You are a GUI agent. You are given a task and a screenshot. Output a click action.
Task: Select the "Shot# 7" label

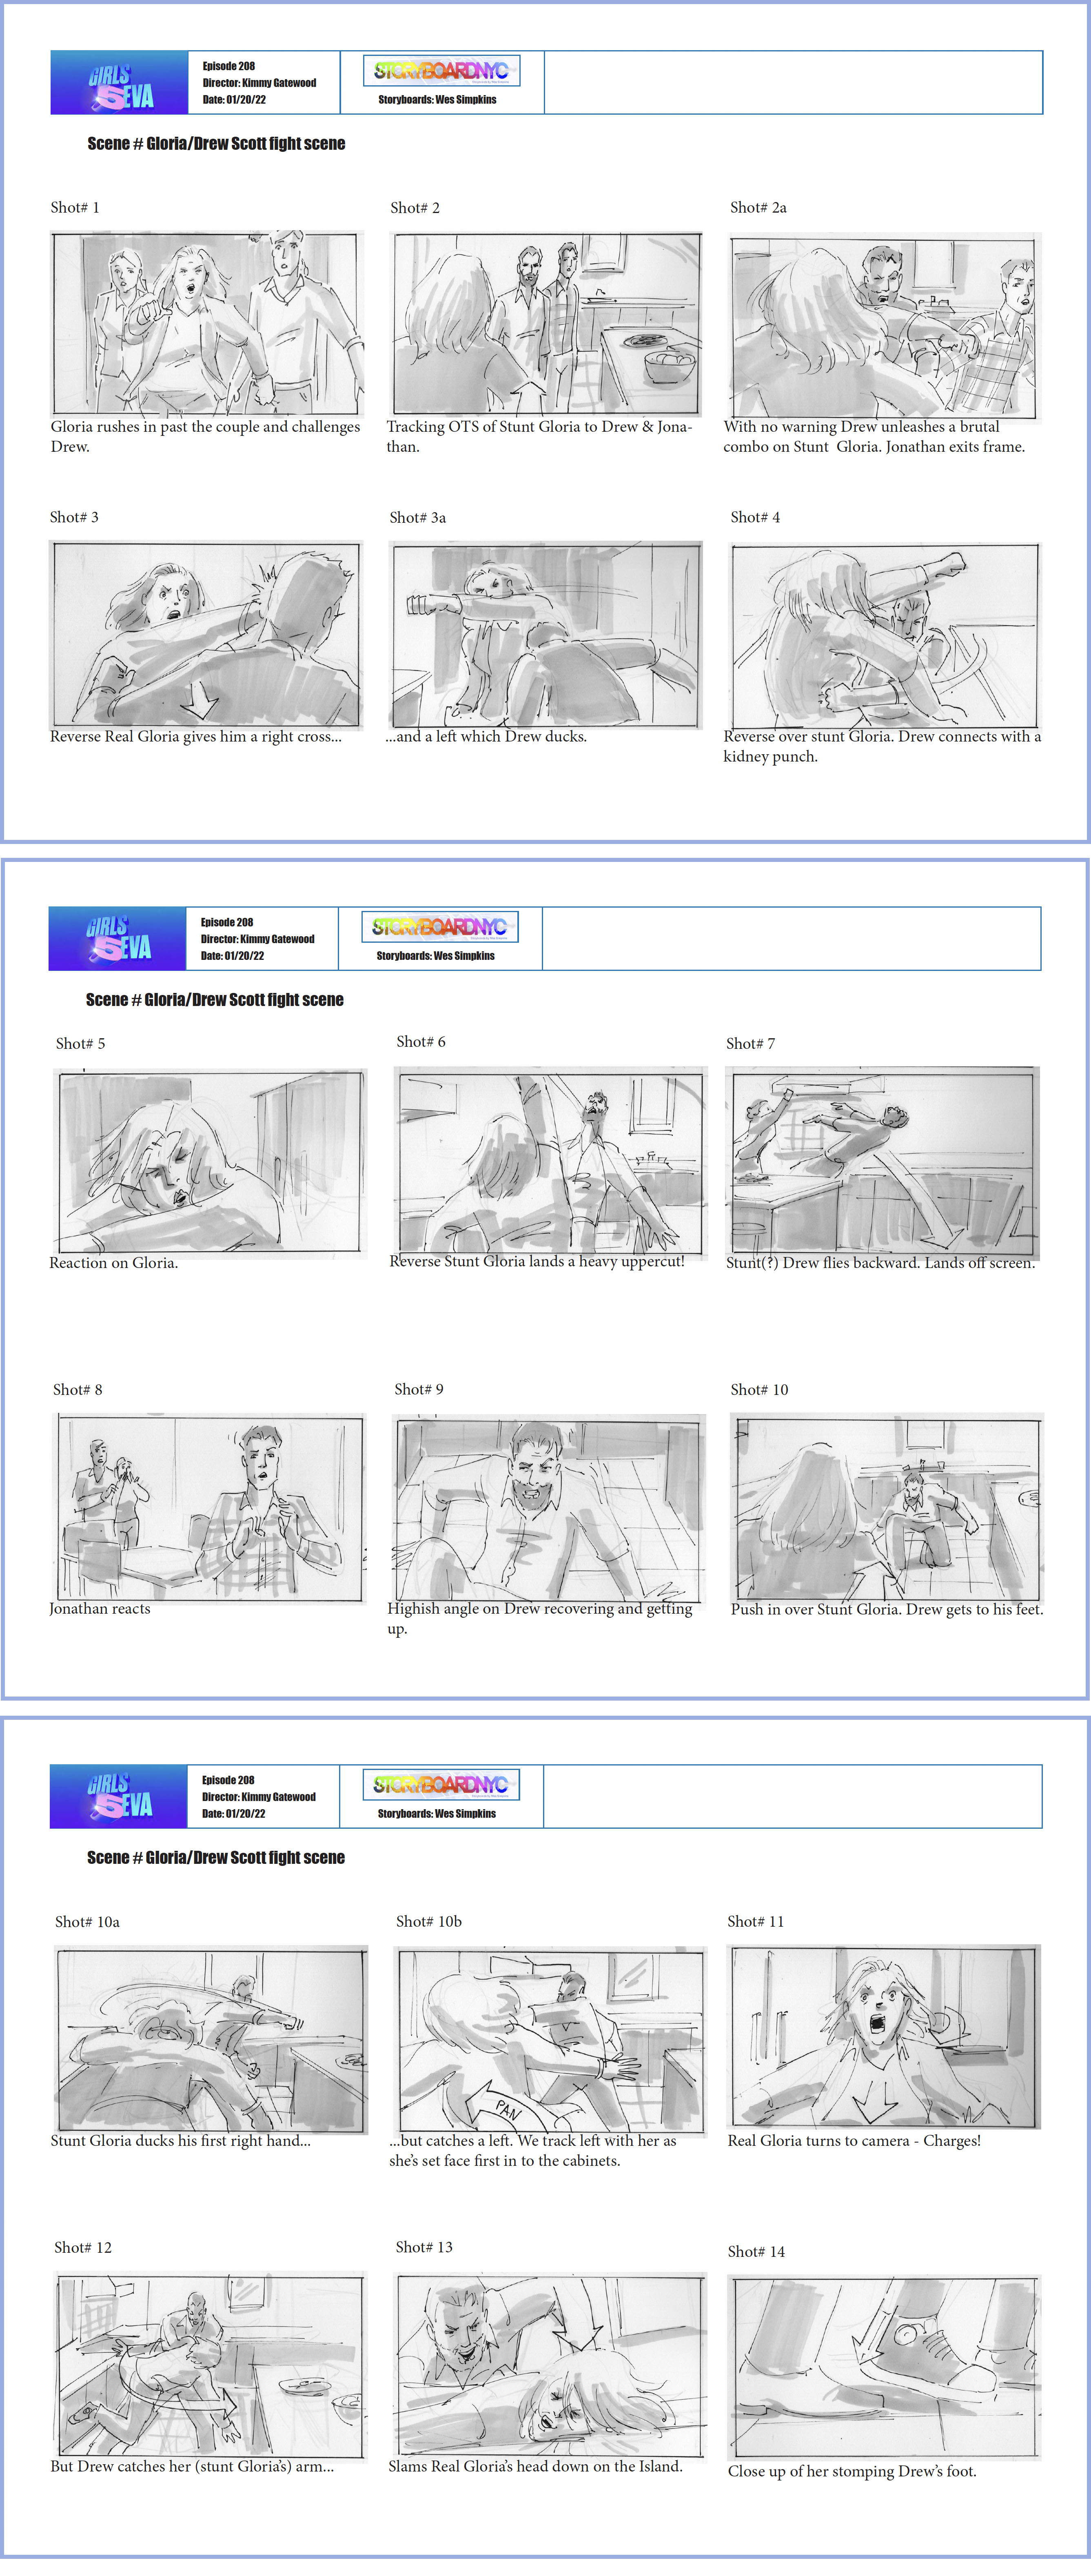coord(750,1044)
